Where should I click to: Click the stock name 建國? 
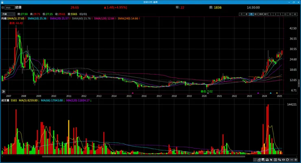point(18,7)
